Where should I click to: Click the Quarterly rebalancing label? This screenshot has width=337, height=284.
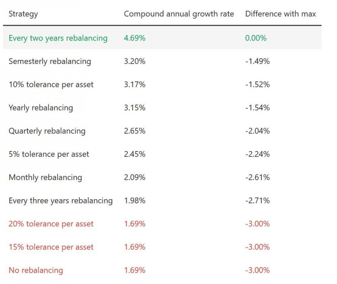[x=47, y=131]
